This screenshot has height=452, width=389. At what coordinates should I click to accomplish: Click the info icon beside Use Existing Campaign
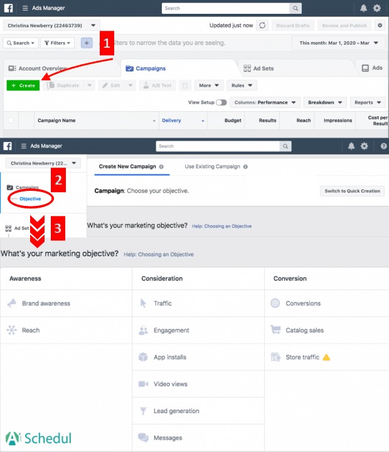coord(245,166)
